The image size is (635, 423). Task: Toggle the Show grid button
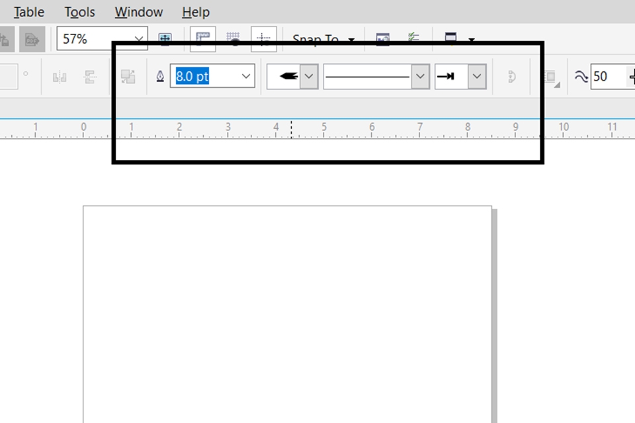click(233, 39)
